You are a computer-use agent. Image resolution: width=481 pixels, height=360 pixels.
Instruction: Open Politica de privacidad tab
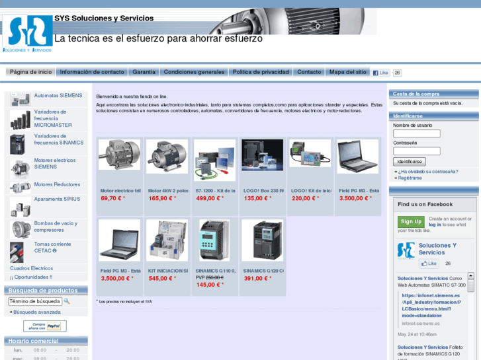click(261, 72)
